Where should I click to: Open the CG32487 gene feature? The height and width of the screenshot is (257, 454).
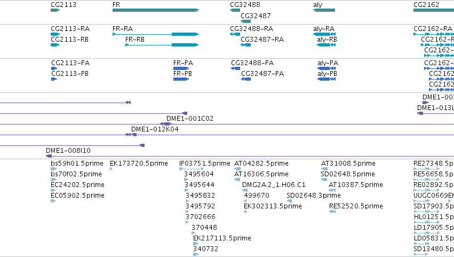245,21
